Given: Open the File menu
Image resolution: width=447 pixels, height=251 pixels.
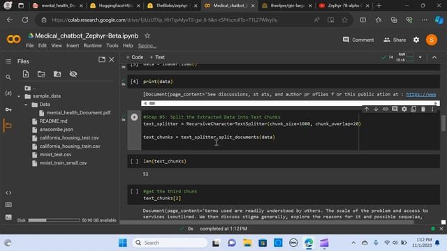Looking at the screenshot, I should pyautogui.click(x=29, y=45).
